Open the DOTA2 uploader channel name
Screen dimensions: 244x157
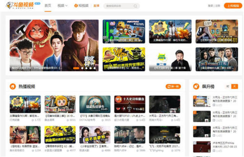click(x=87, y=120)
